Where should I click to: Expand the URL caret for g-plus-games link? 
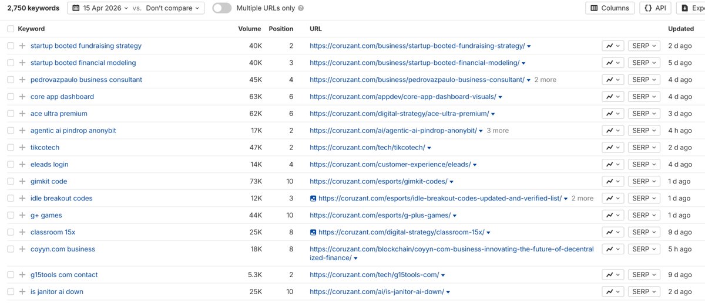click(455, 216)
